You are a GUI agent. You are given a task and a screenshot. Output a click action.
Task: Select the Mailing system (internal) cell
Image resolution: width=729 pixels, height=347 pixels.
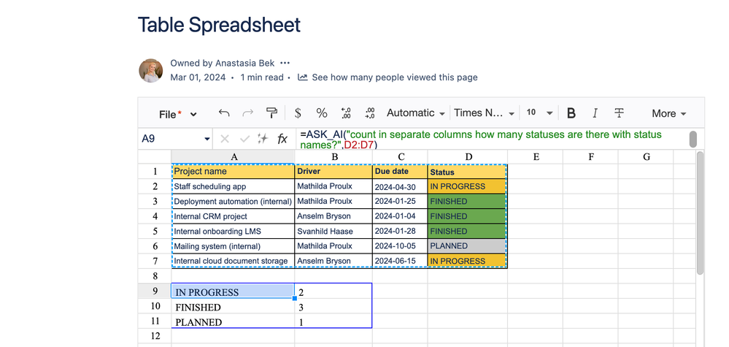click(x=233, y=245)
